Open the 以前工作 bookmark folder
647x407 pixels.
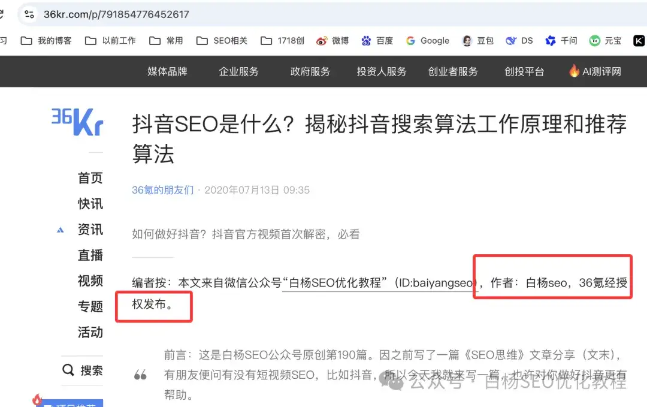(110, 40)
